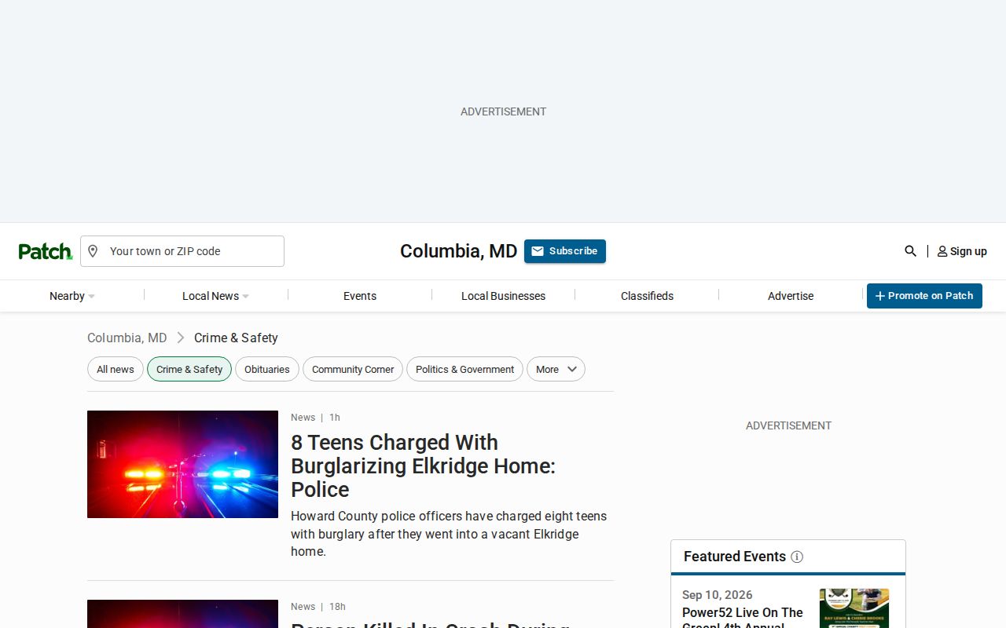Click the 'Howard County police officers' summary
1006x628 pixels.
[x=449, y=534]
